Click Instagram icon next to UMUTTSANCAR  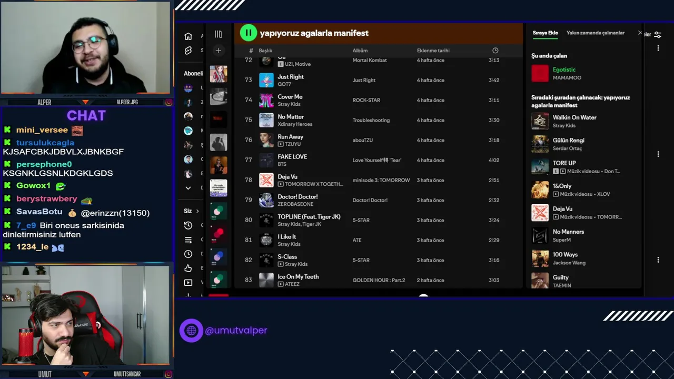point(168,374)
